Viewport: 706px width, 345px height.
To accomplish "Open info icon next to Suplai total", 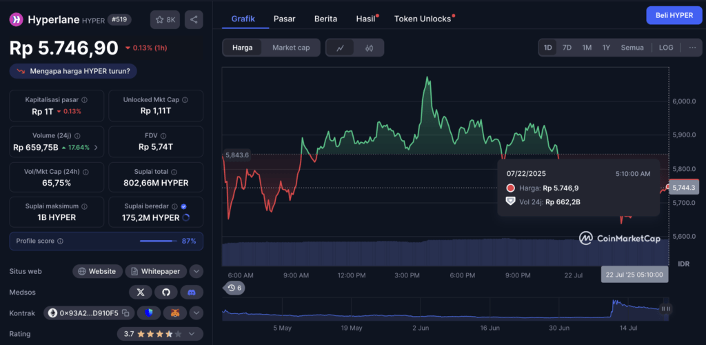I will pos(174,172).
